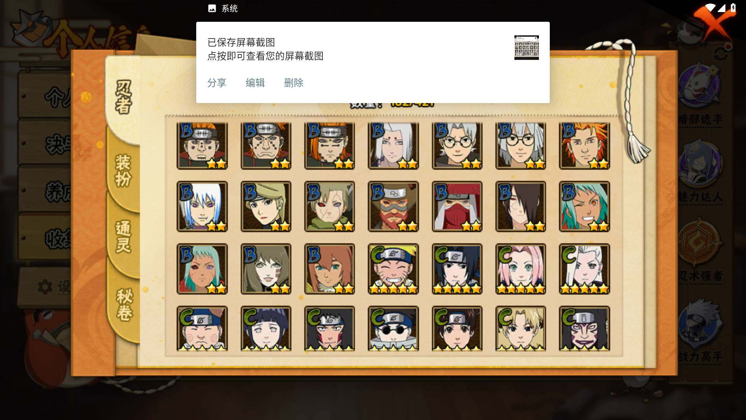Screen dimensions: 746x420
Task: Select Shino's sunglasses ninja portrait
Action: click(393, 329)
